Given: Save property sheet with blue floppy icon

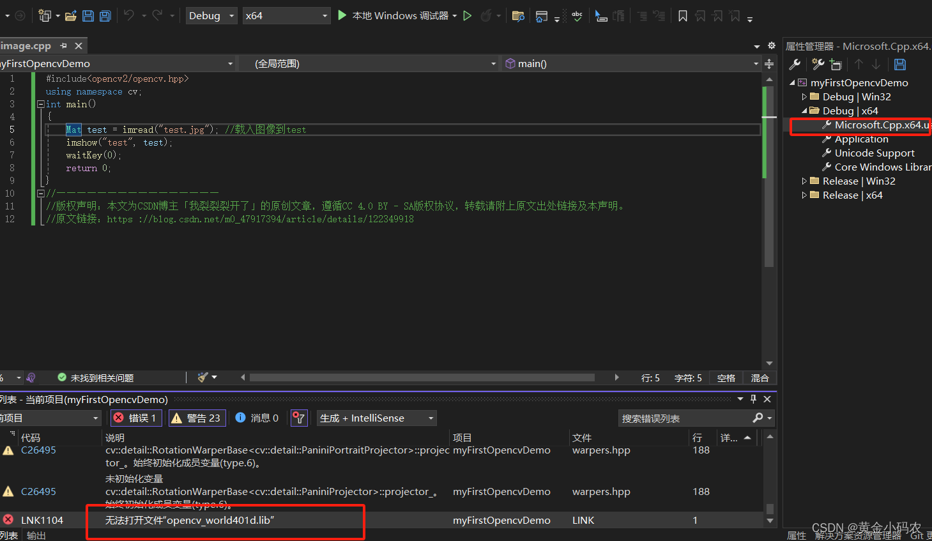Looking at the screenshot, I should coord(899,64).
